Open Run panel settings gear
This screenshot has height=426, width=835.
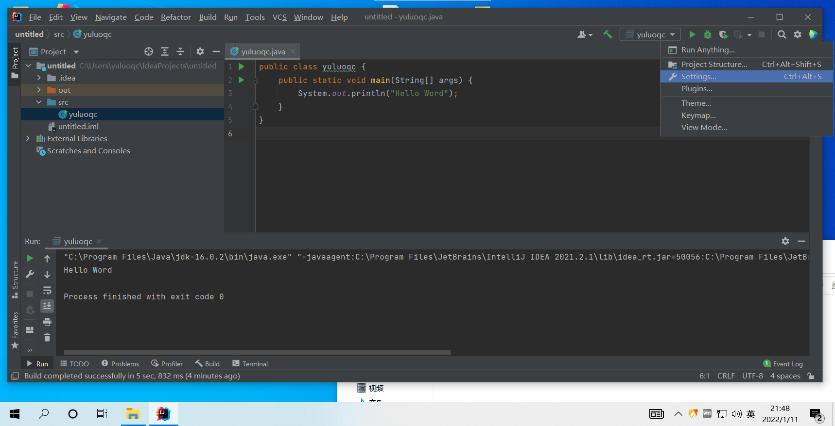(x=785, y=241)
